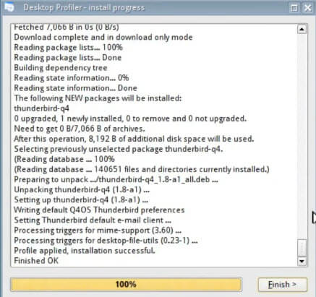Click the Desktop Profiler title bar text

(x=84, y=8)
